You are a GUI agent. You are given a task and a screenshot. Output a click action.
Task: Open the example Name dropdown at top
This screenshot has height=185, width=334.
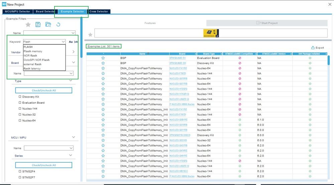coord(73,33)
